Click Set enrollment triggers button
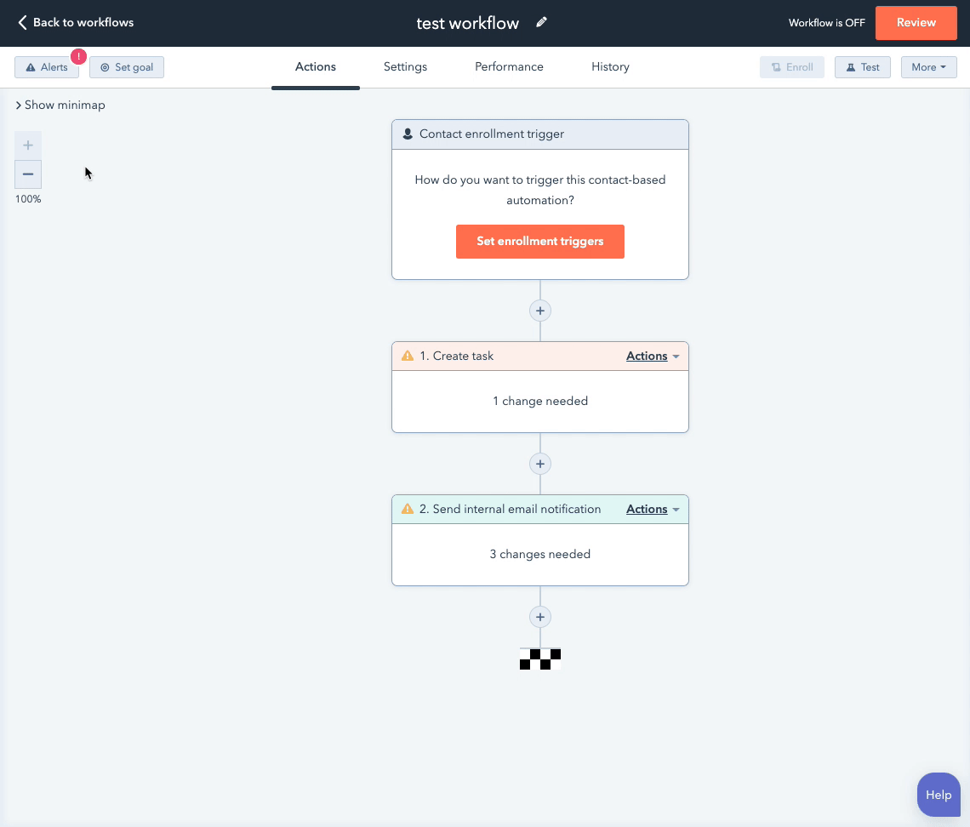970x827 pixels. pyautogui.click(x=539, y=242)
